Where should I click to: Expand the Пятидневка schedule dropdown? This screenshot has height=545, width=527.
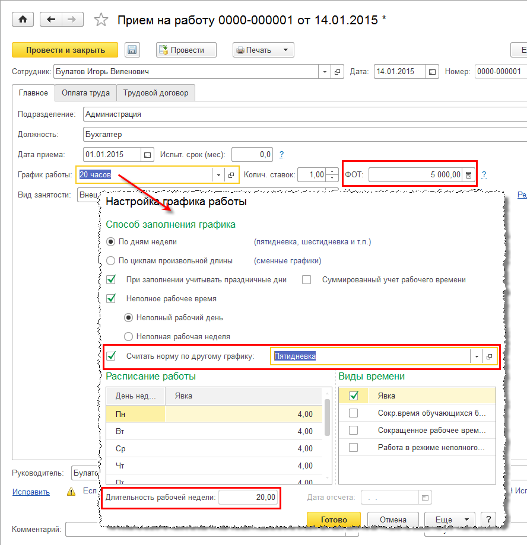coord(475,356)
